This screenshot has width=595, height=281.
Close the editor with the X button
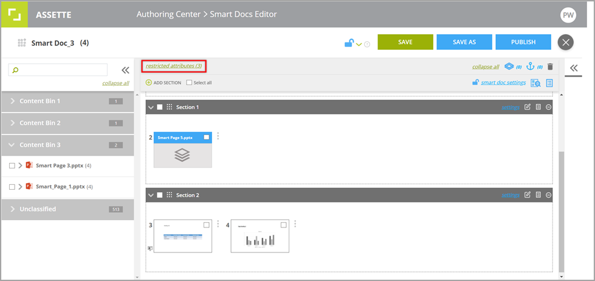pos(565,42)
